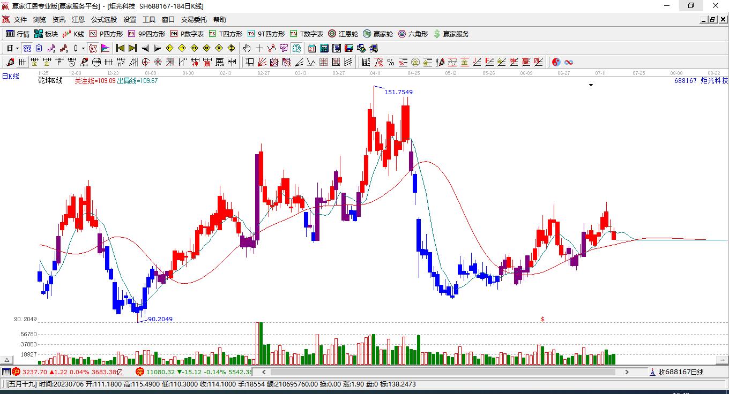Click scroll right arrow of horizontal scrollbar
729x394 pixels.
tap(627, 372)
